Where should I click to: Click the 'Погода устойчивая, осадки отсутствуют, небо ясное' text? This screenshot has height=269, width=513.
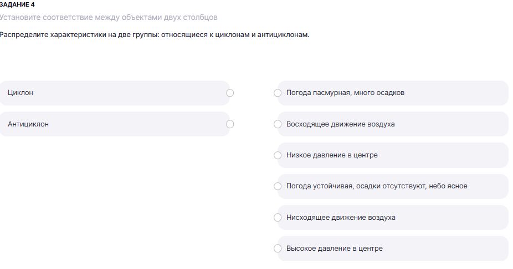pyautogui.click(x=377, y=186)
